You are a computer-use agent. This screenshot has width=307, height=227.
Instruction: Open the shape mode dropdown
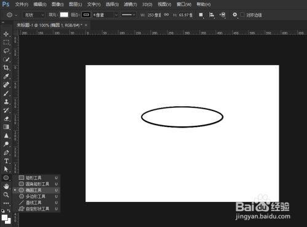pos(34,15)
